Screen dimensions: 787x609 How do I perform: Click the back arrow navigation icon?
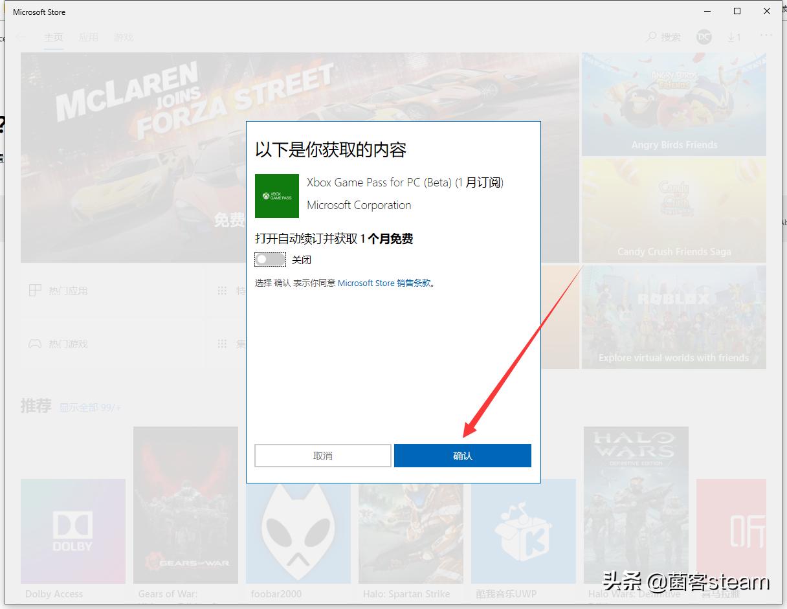tap(20, 37)
